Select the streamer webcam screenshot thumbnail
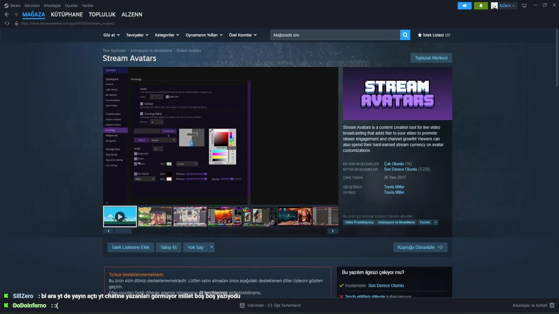Screen dimensions: 559x314 pos(294,216)
